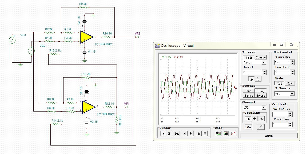Click the cursor jump-down arrow button
This screenshot has width=306, height=154.
205,134
